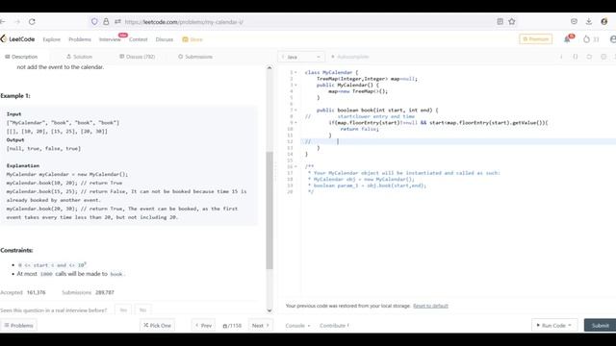Image resolution: width=616 pixels, height=346 pixels.
Task: Switch to the Description tab
Action: coord(21,57)
